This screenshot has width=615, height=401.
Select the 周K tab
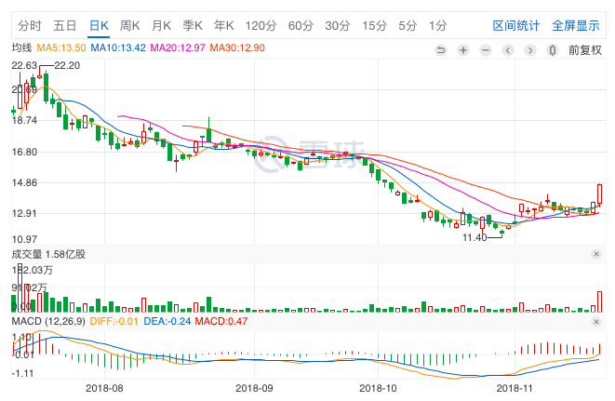(x=130, y=26)
